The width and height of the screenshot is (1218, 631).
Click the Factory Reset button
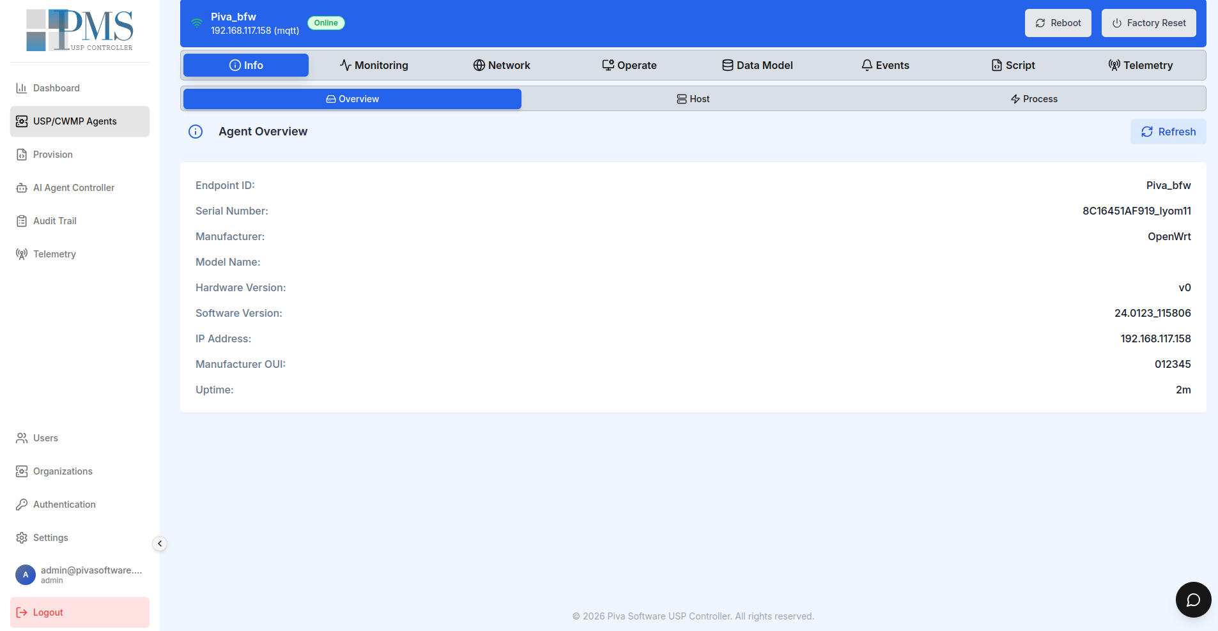point(1149,23)
